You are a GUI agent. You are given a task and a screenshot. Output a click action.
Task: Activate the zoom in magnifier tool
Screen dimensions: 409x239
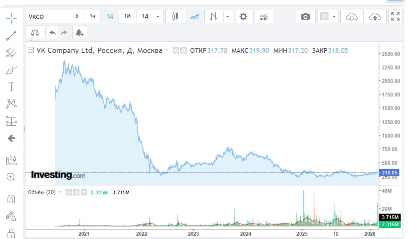tap(11, 177)
